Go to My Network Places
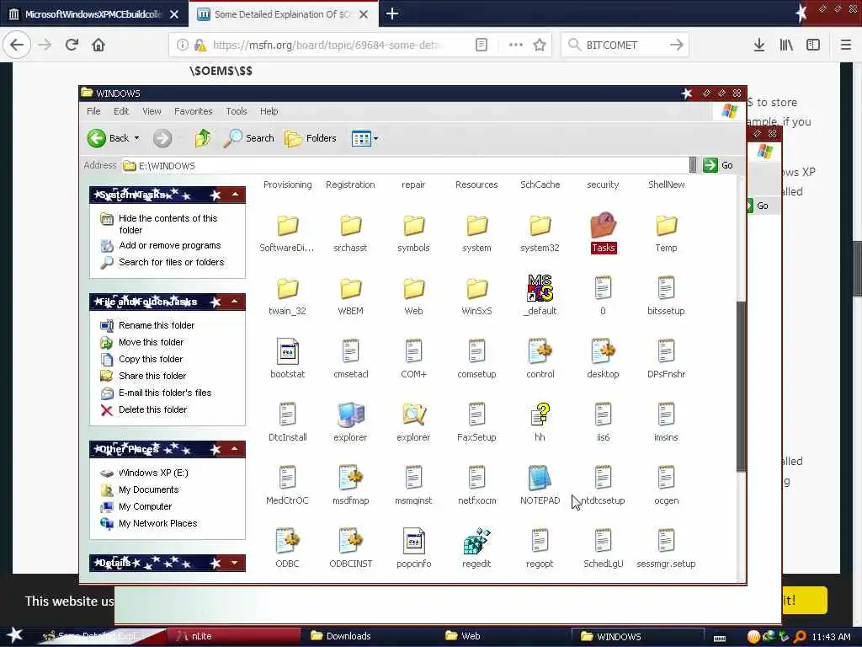Image resolution: width=862 pixels, height=647 pixels. [x=157, y=523]
